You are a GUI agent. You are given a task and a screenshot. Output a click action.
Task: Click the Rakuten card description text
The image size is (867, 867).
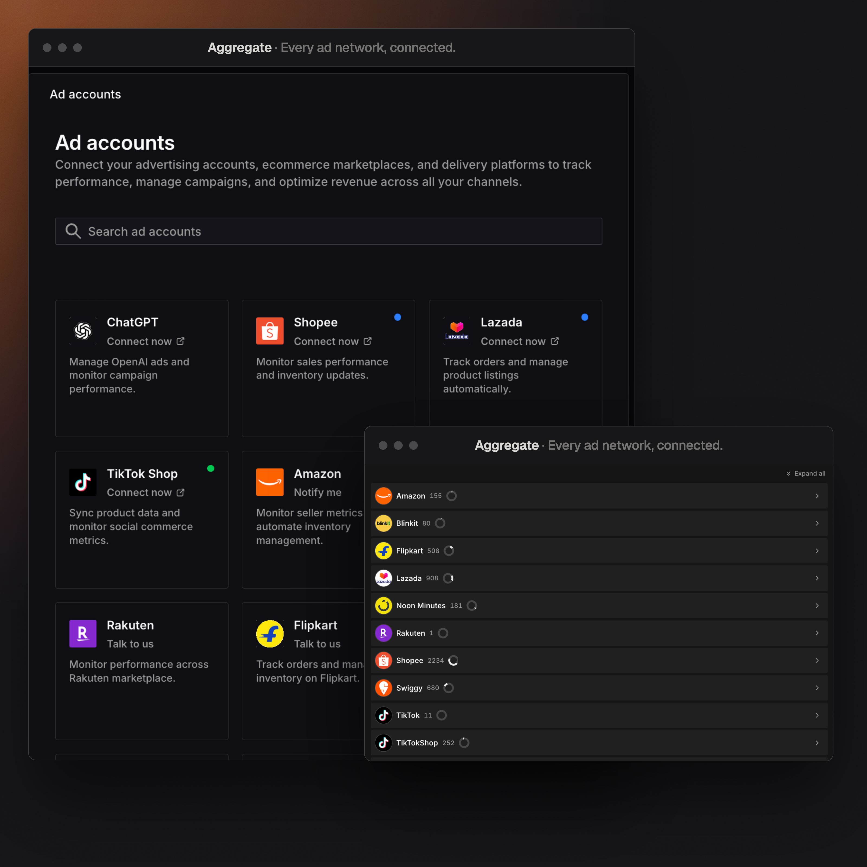tap(139, 671)
